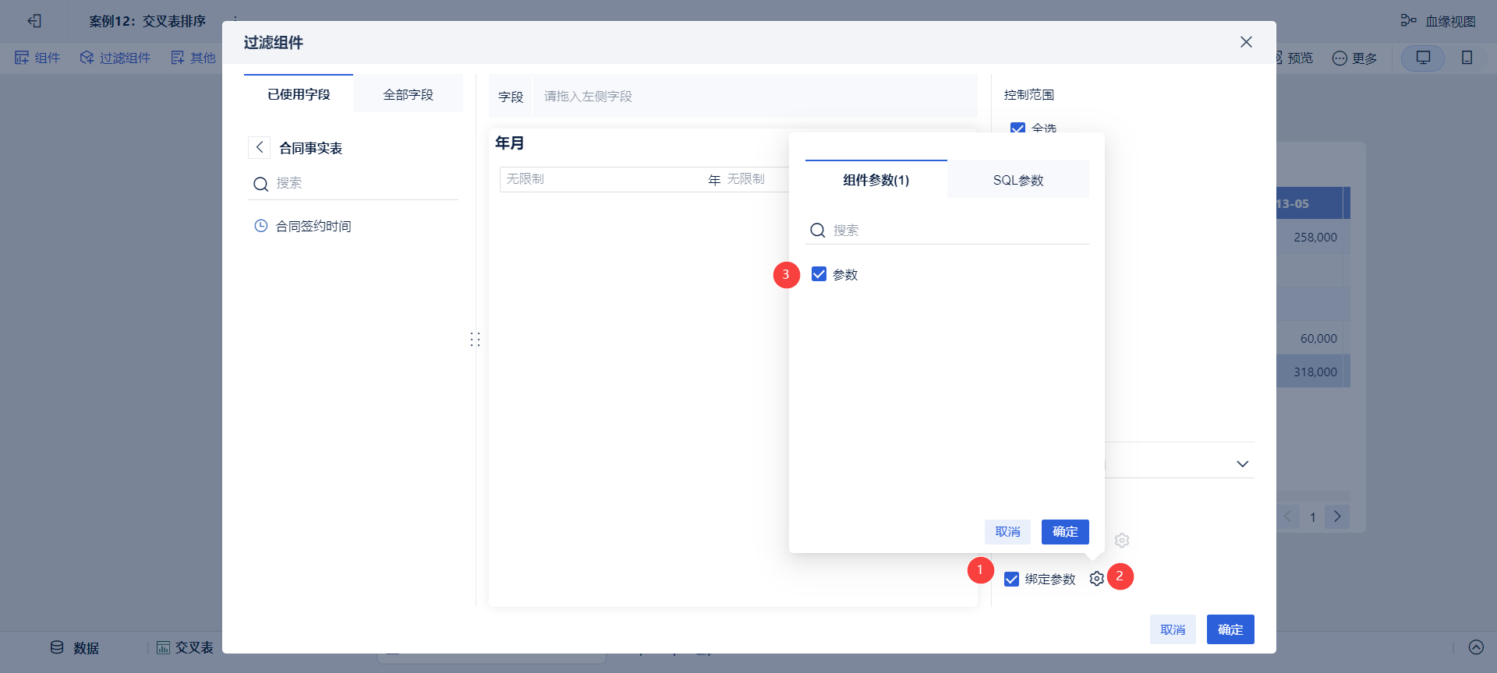Toggle the 绑定参数 checkbox
1497x673 pixels.
[1011, 579]
